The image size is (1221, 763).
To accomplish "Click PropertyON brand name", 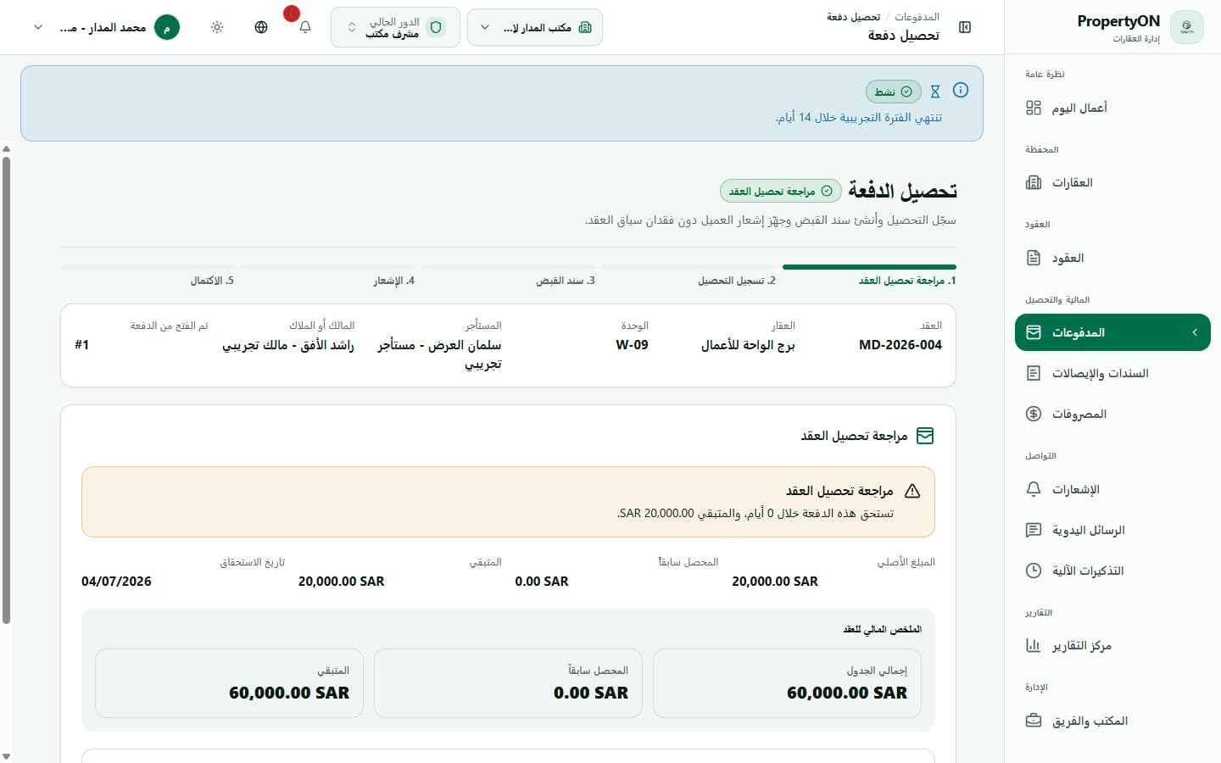I will (1118, 21).
